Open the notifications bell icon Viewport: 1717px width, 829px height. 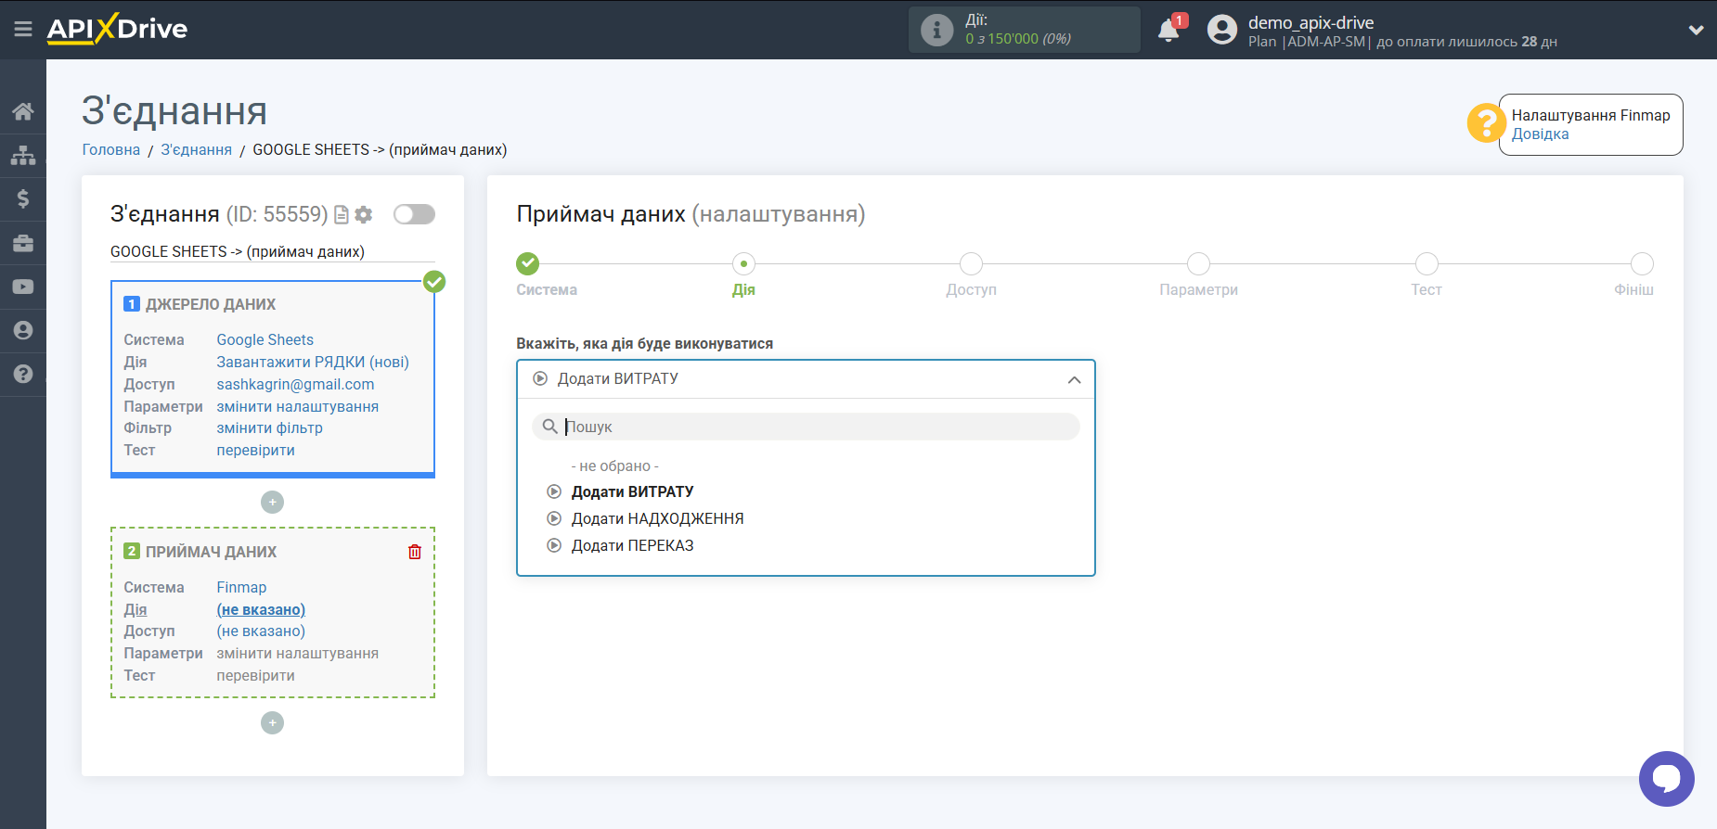pyautogui.click(x=1168, y=31)
